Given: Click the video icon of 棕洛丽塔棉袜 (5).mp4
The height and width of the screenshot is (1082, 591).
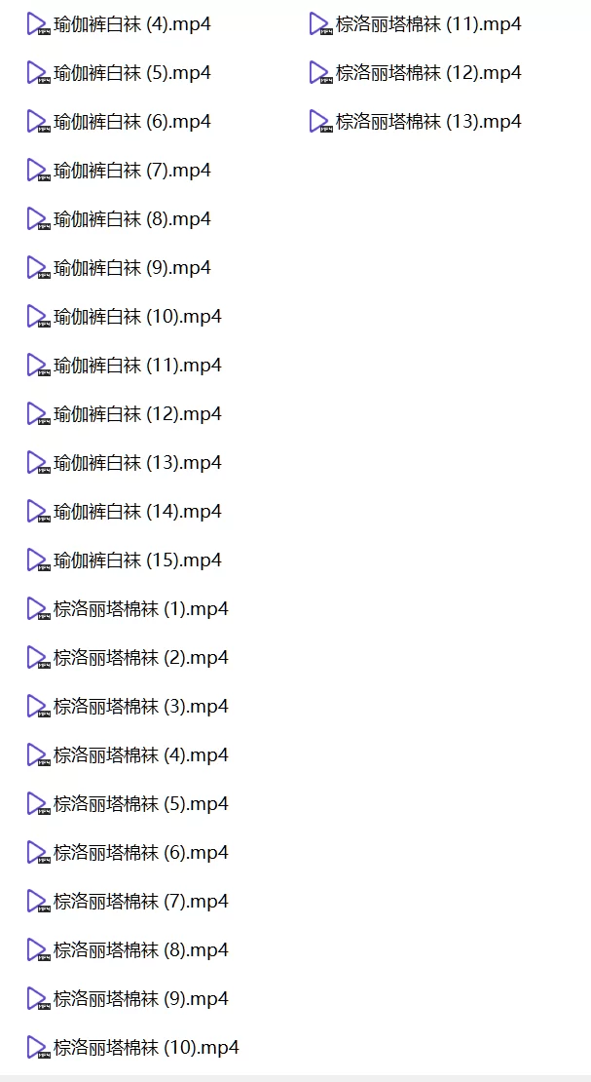Looking at the screenshot, I should 39,804.
